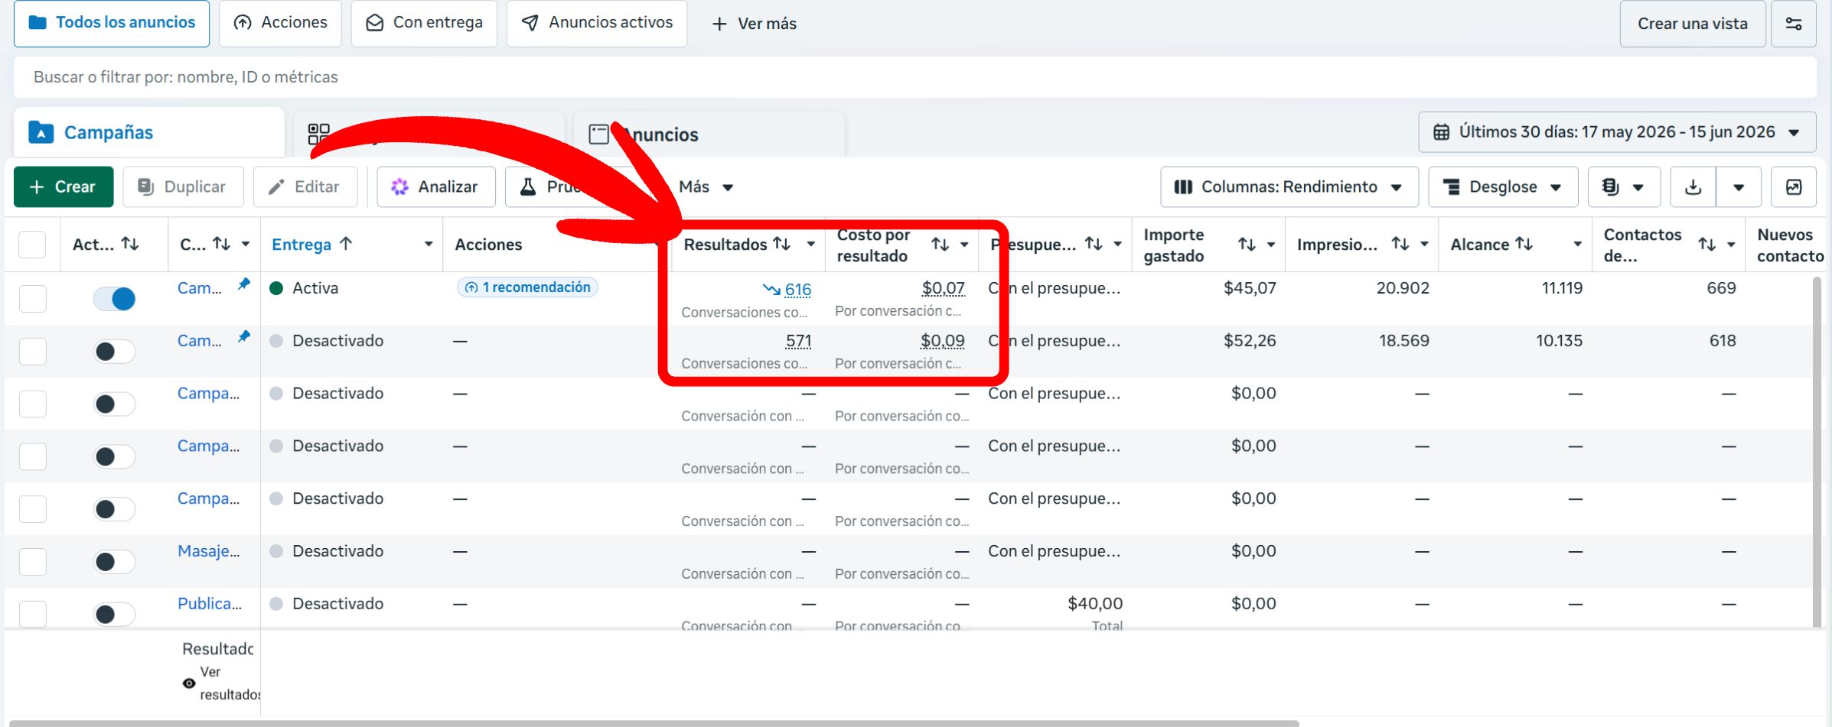Image resolution: width=1832 pixels, height=727 pixels.
Task: Switch to the Anuncios tab
Action: [708, 135]
